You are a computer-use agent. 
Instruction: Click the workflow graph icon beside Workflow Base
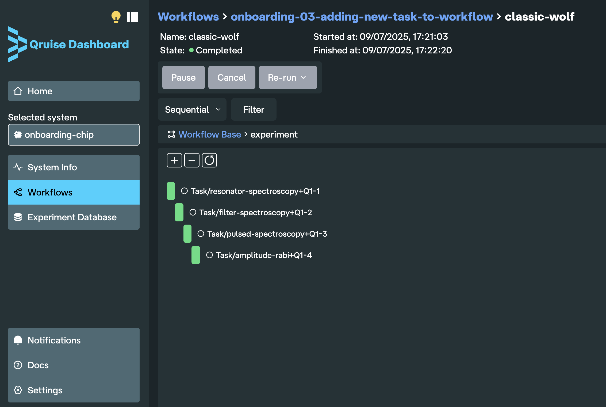pyautogui.click(x=171, y=134)
